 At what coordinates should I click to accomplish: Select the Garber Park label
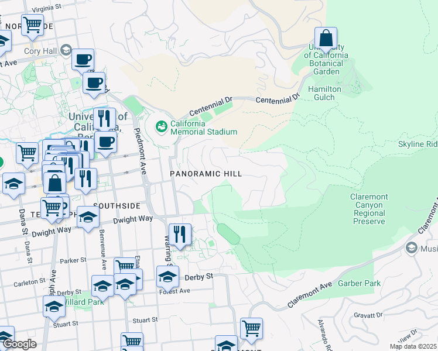(x=359, y=284)
